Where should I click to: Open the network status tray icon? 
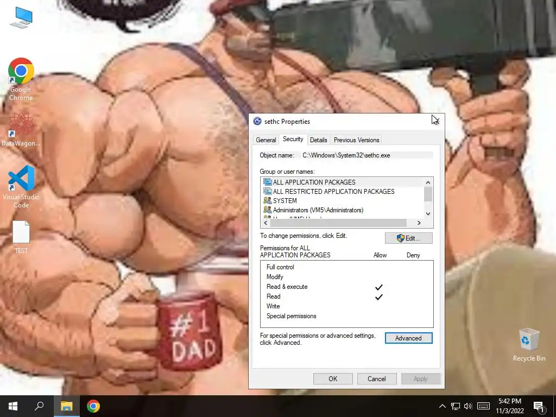(x=456, y=406)
